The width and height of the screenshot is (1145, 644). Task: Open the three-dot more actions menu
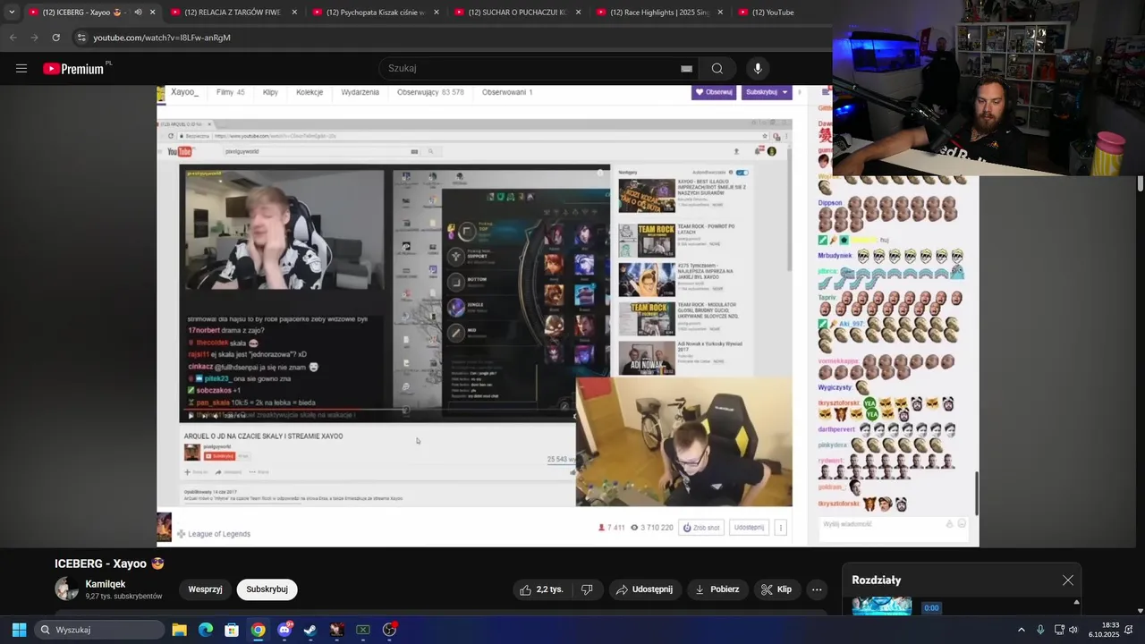pos(817,589)
